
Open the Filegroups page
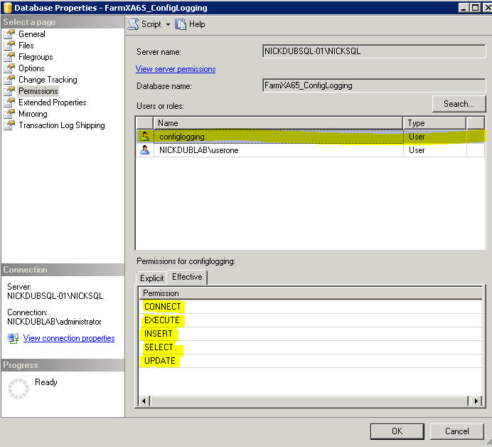36,57
